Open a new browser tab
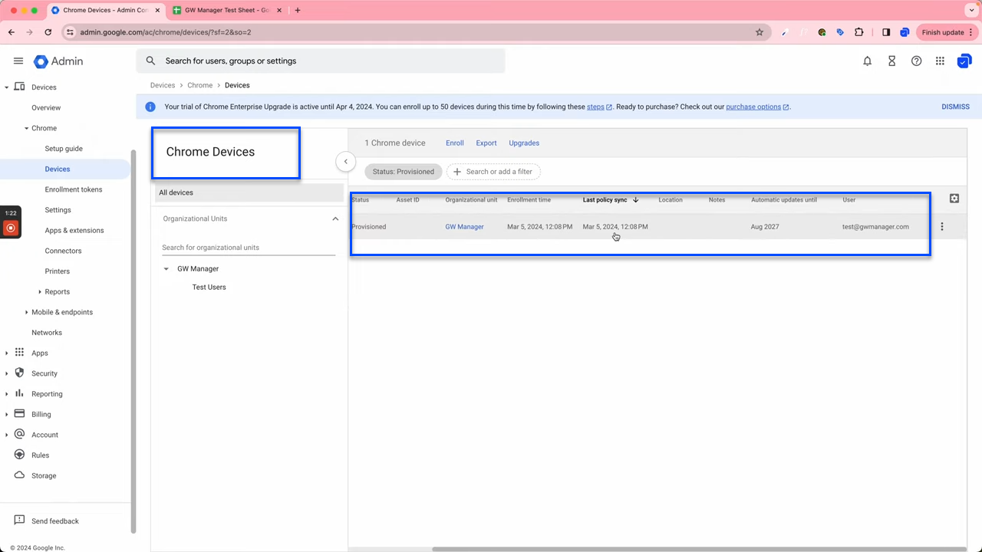 point(298,10)
